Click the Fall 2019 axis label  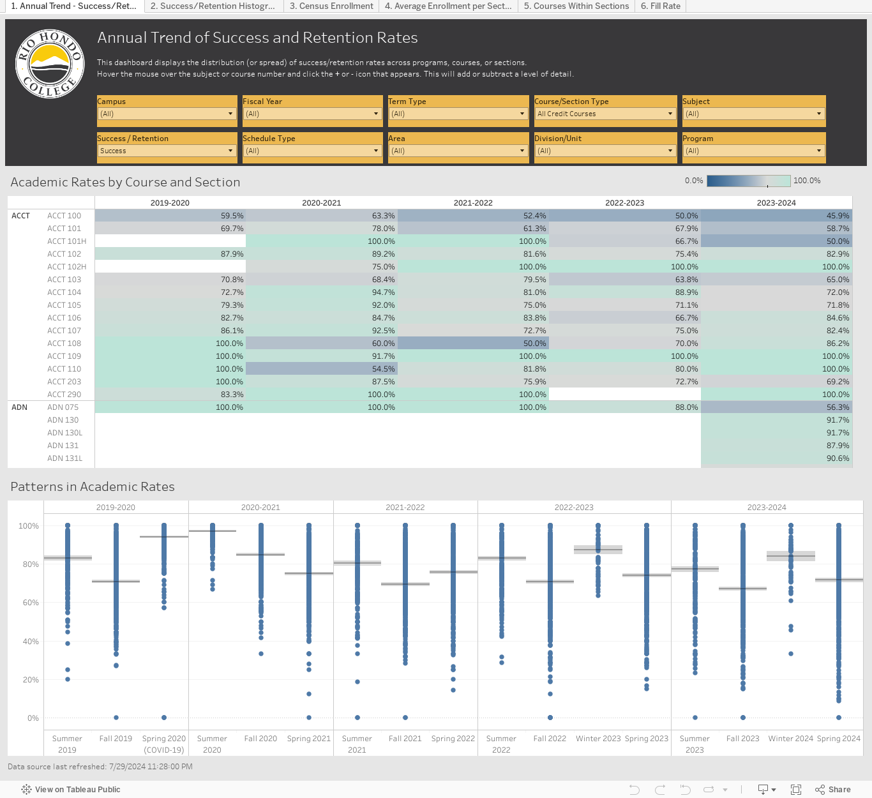coord(116,739)
